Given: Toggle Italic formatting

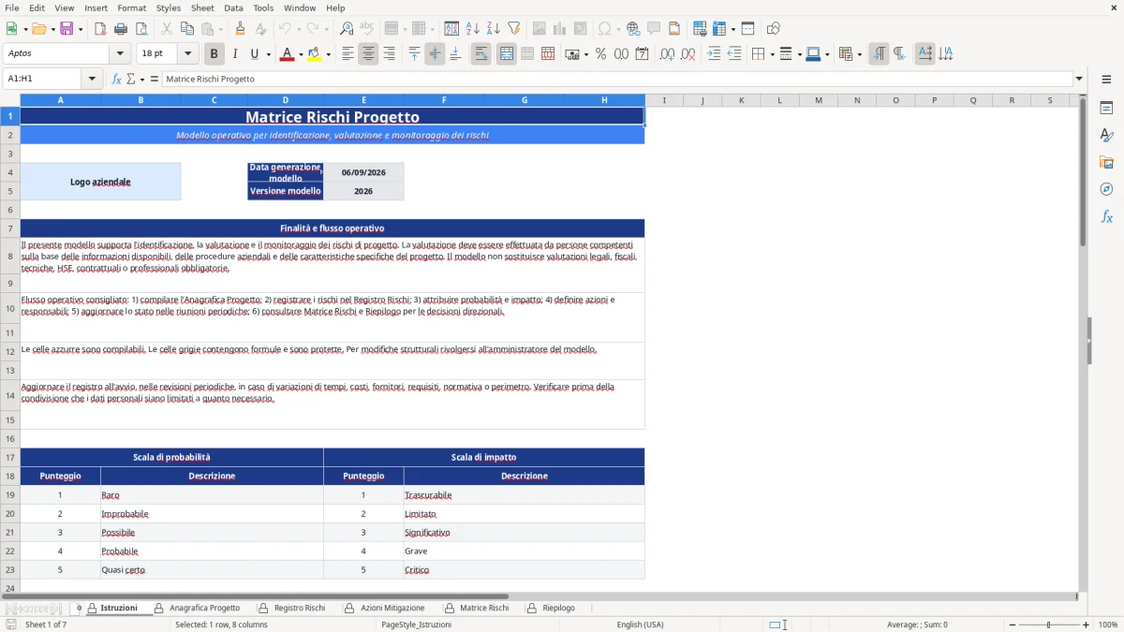Looking at the screenshot, I should 234,54.
